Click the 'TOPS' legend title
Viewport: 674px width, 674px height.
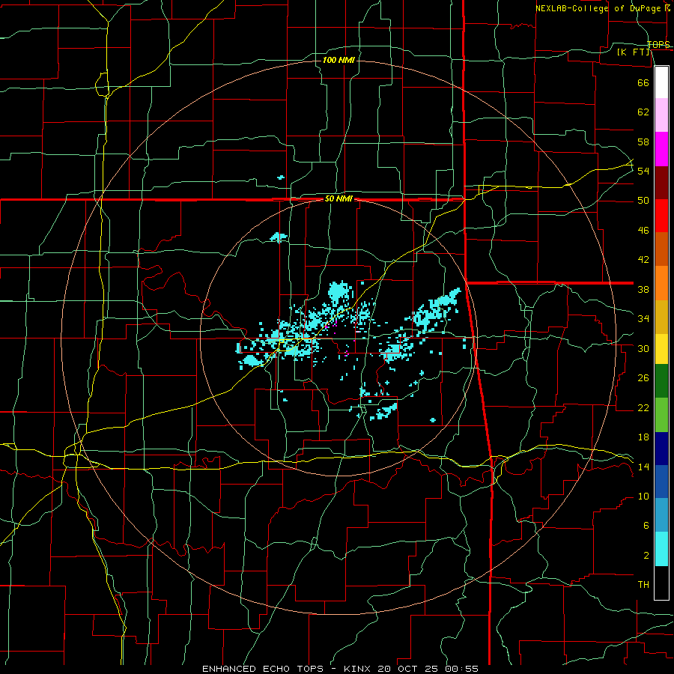[x=658, y=44]
